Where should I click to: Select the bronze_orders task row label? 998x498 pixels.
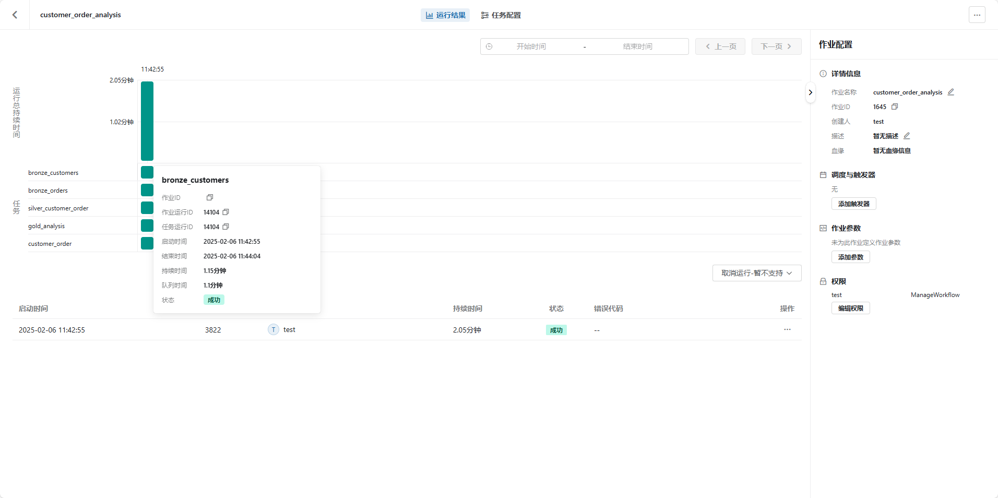(x=48, y=191)
